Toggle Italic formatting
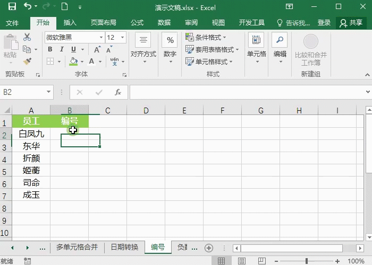Screen dimensions: 372x265 (x=62, y=49)
